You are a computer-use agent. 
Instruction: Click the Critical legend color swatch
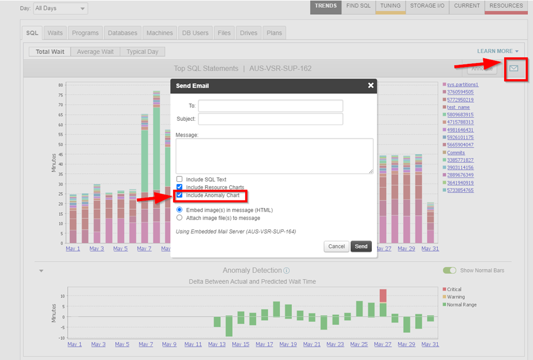445,290
